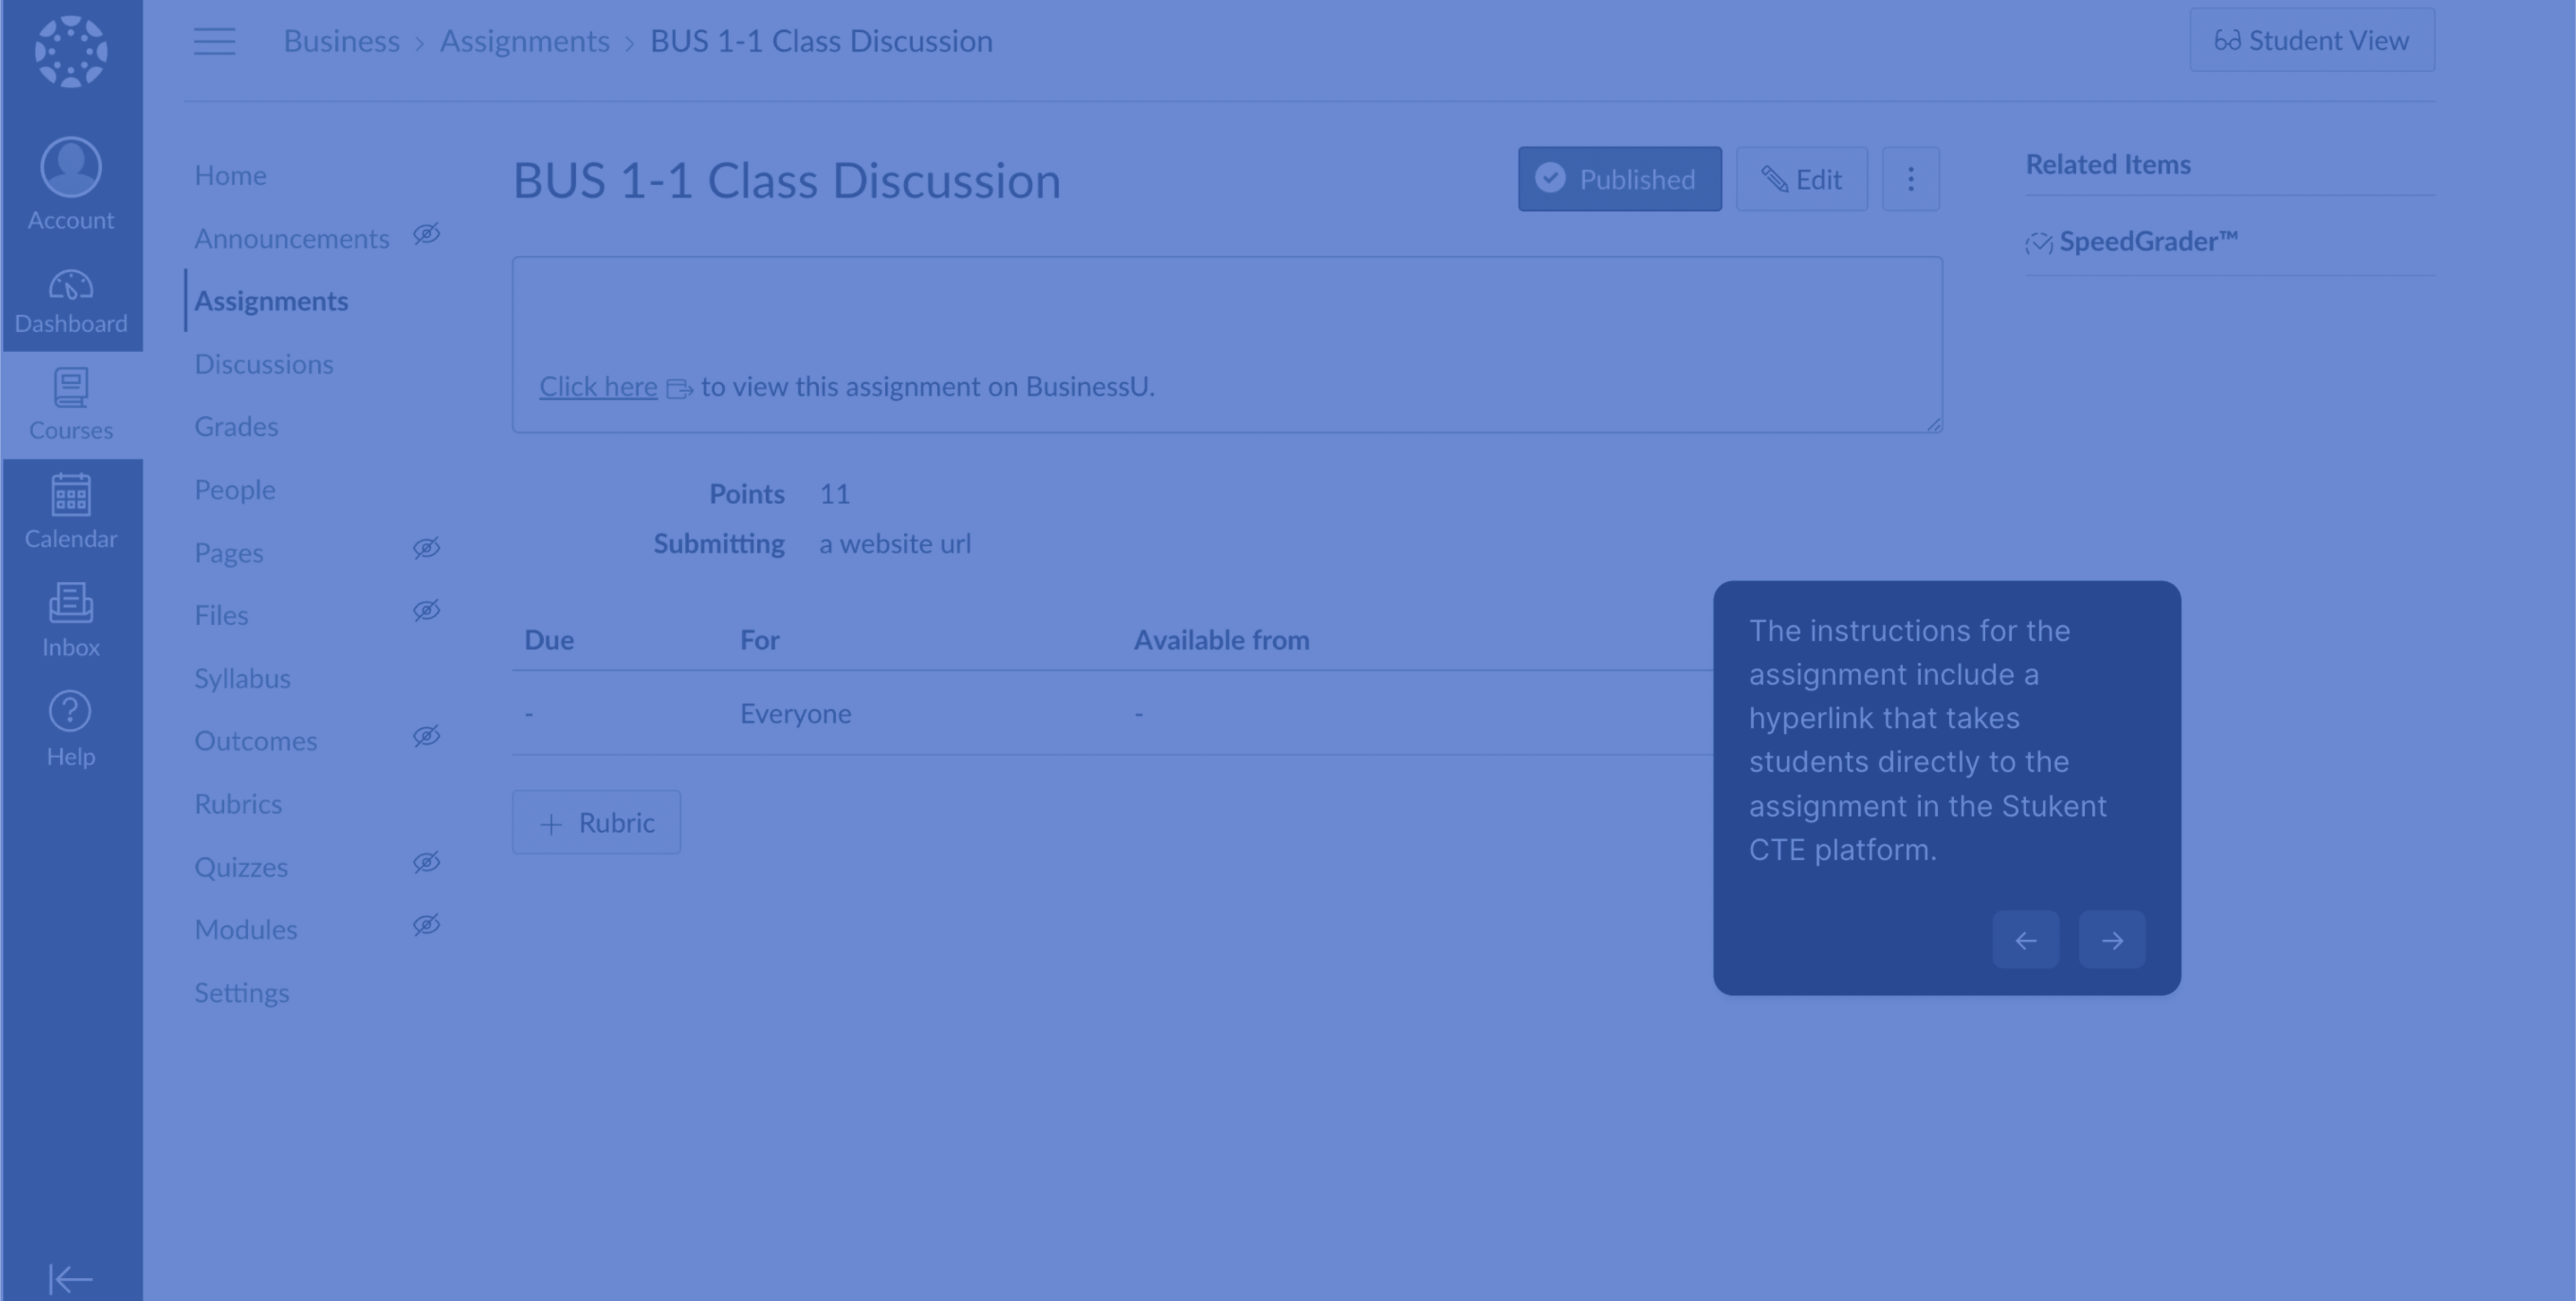Image resolution: width=2576 pixels, height=1301 pixels.
Task: Click the Points label
Action: 747,494
